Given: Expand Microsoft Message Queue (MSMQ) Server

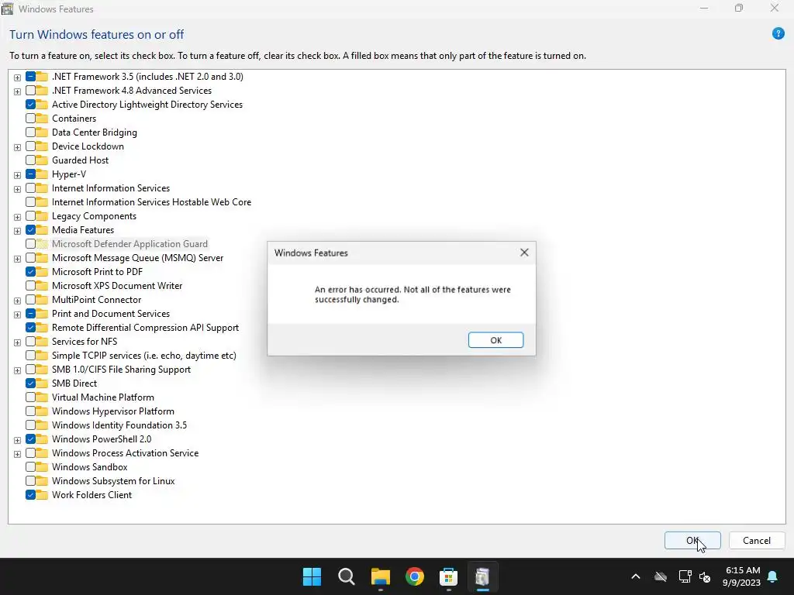Looking at the screenshot, I should 17,259.
